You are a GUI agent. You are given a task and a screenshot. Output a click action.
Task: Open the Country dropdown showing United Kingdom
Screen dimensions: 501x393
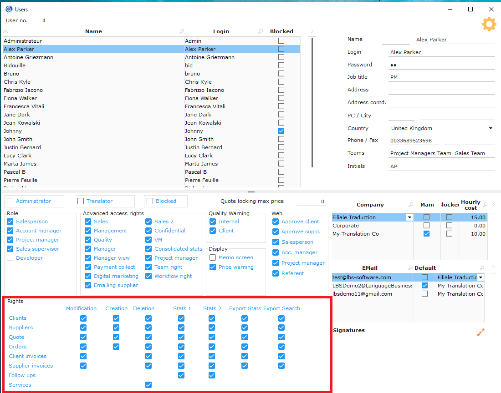[491, 128]
